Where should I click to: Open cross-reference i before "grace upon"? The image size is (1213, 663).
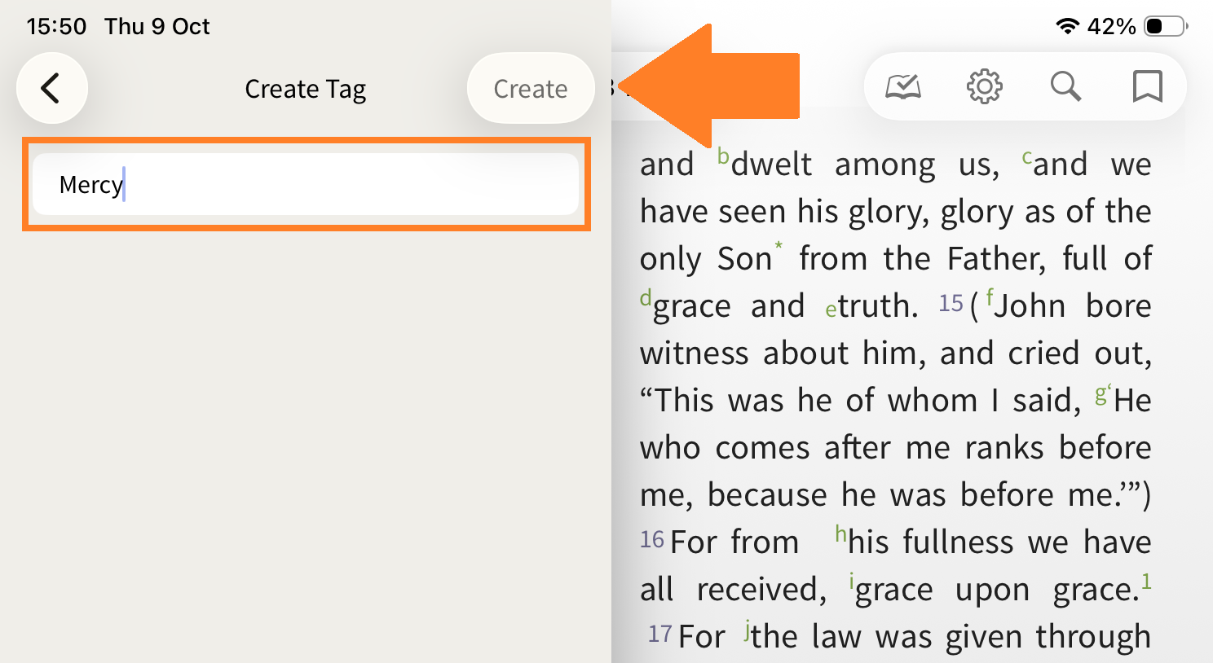pyautogui.click(x=851, y=581)
